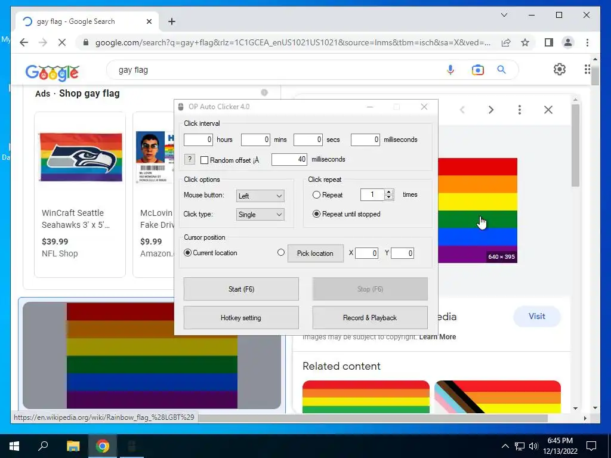
Task: Click the X coordinate field
Action: 367,253
